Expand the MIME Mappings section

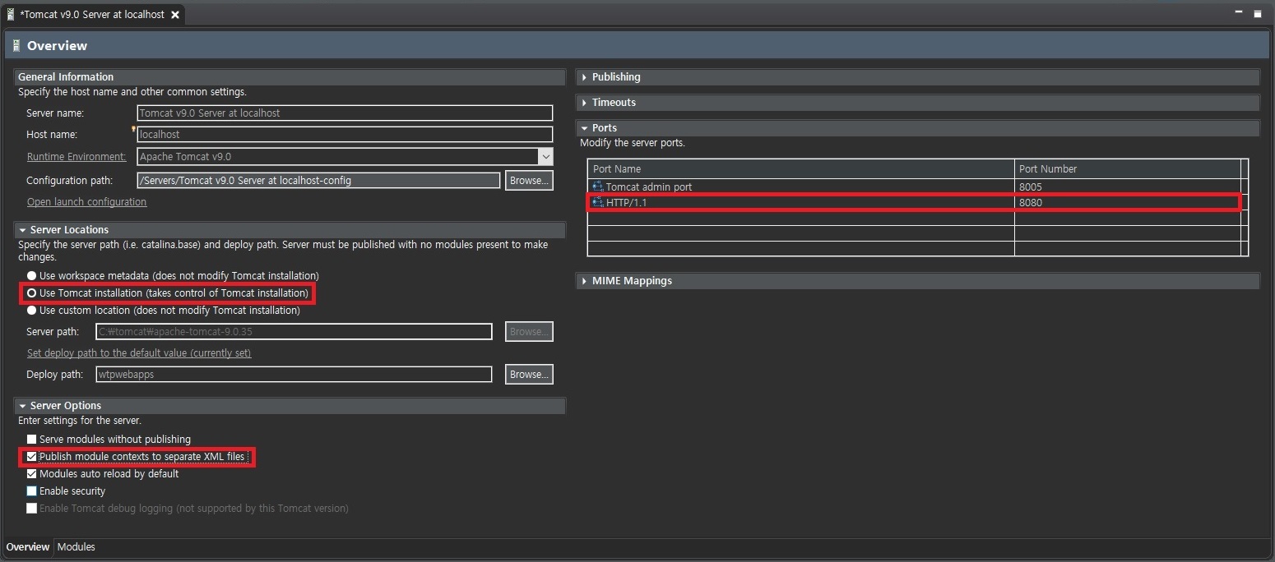click(584, 281)
